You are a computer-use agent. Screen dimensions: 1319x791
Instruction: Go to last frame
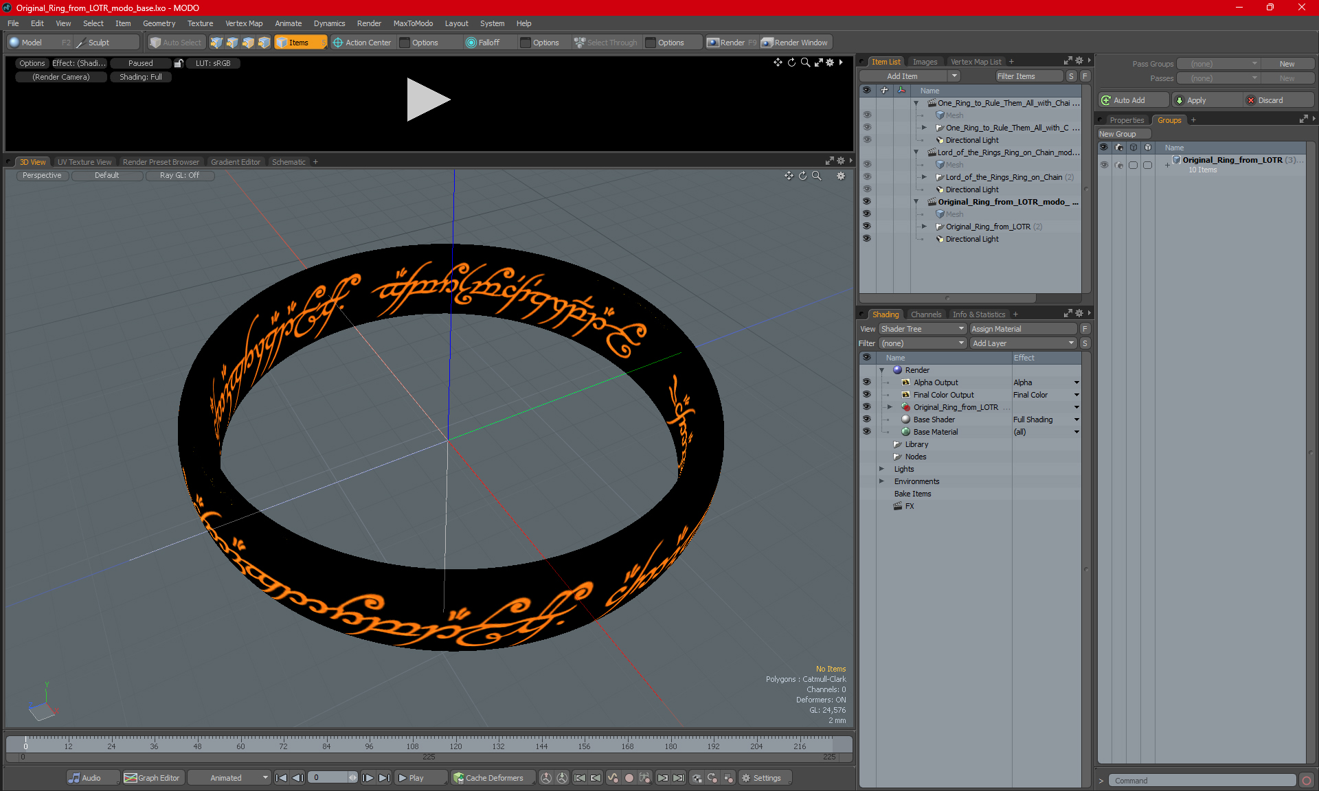click(384, 778)
